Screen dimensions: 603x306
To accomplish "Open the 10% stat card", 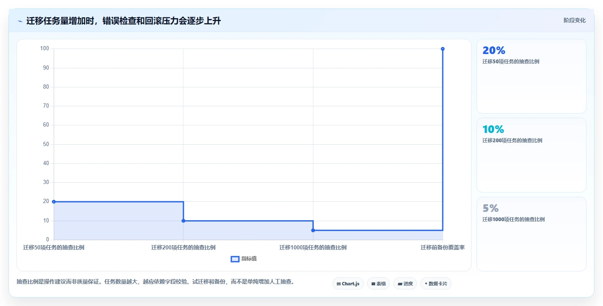I will [x=532, y=155].
